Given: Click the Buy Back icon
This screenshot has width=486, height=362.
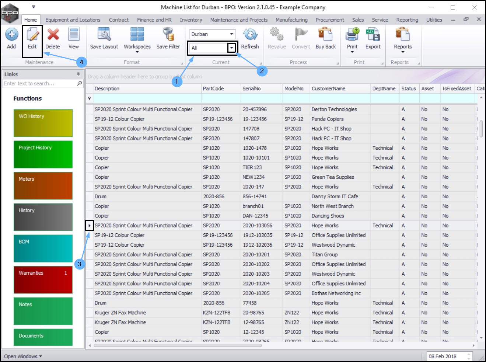Looking at the screenshot, I should point(326,35).
